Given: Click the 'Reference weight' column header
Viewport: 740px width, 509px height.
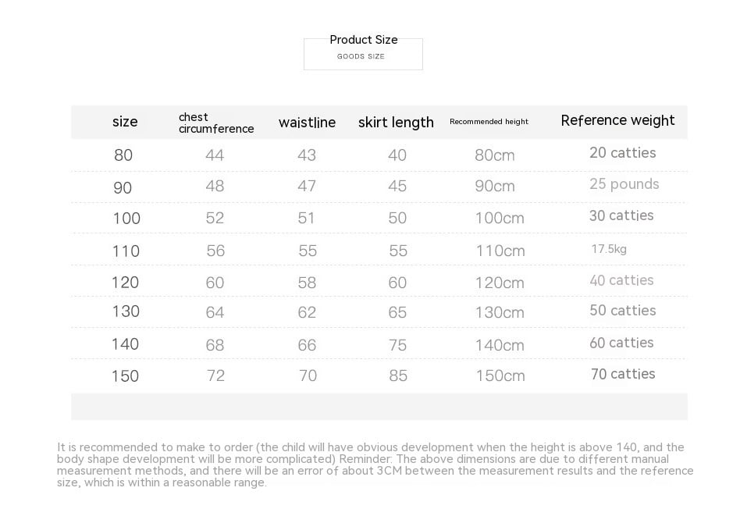Looking at the screenshot, I should click(x=617, y=120).
